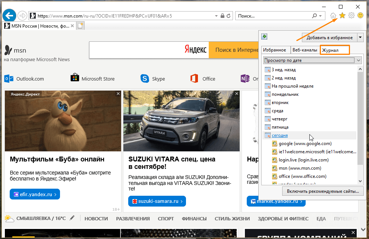Open the Home page icon

pos(333,16)
